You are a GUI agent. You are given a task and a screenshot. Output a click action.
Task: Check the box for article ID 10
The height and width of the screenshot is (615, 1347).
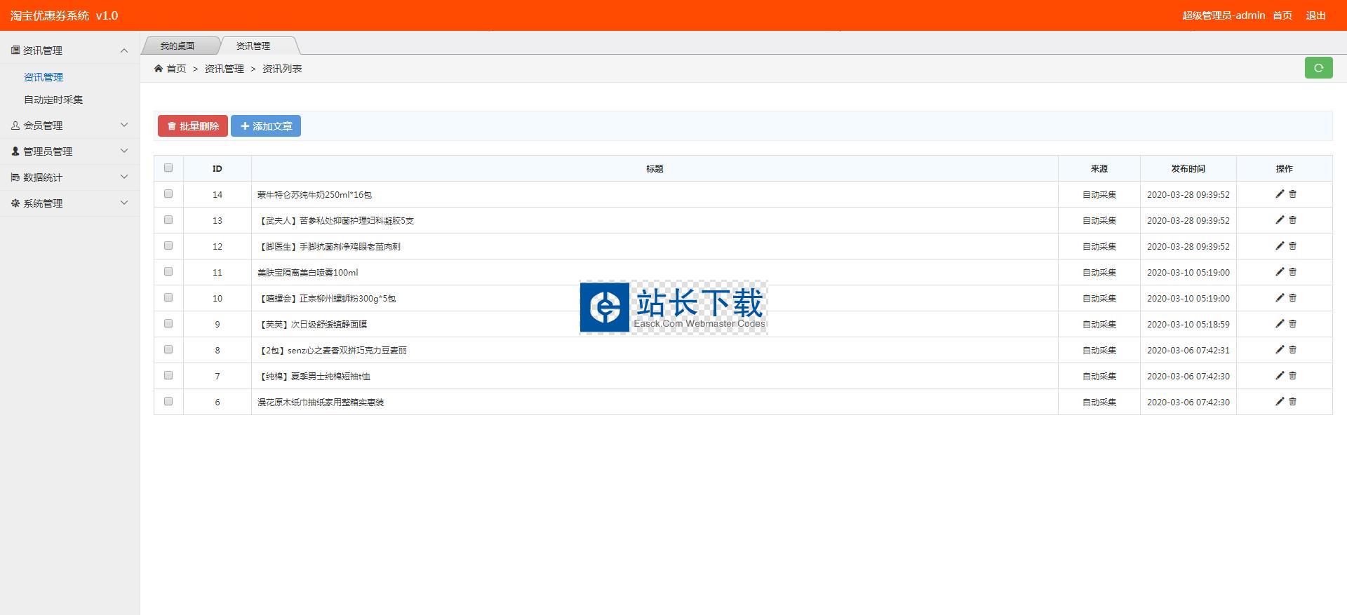click(168, 297)
